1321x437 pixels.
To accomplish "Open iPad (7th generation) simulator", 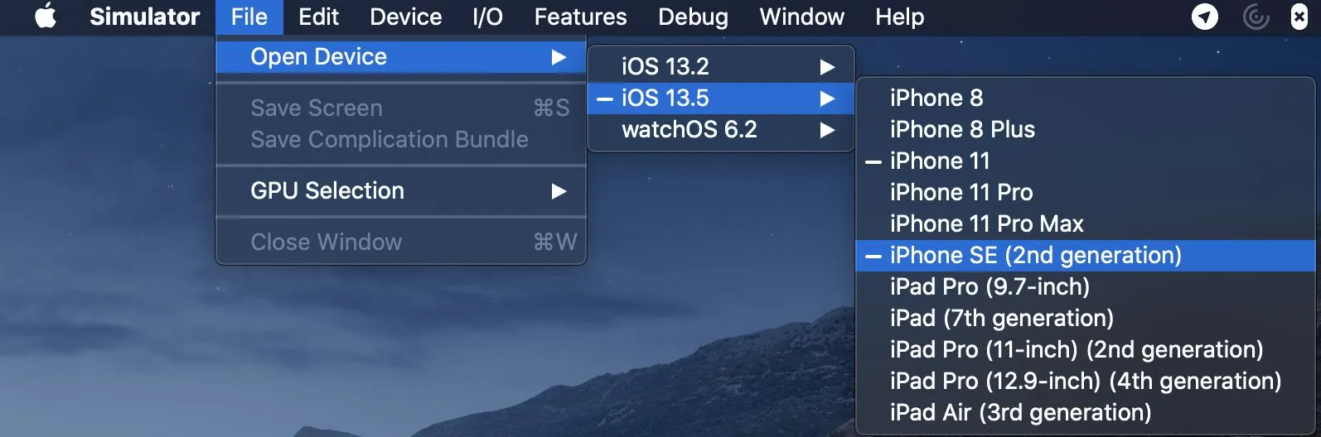I will (x=1085, y=318).
